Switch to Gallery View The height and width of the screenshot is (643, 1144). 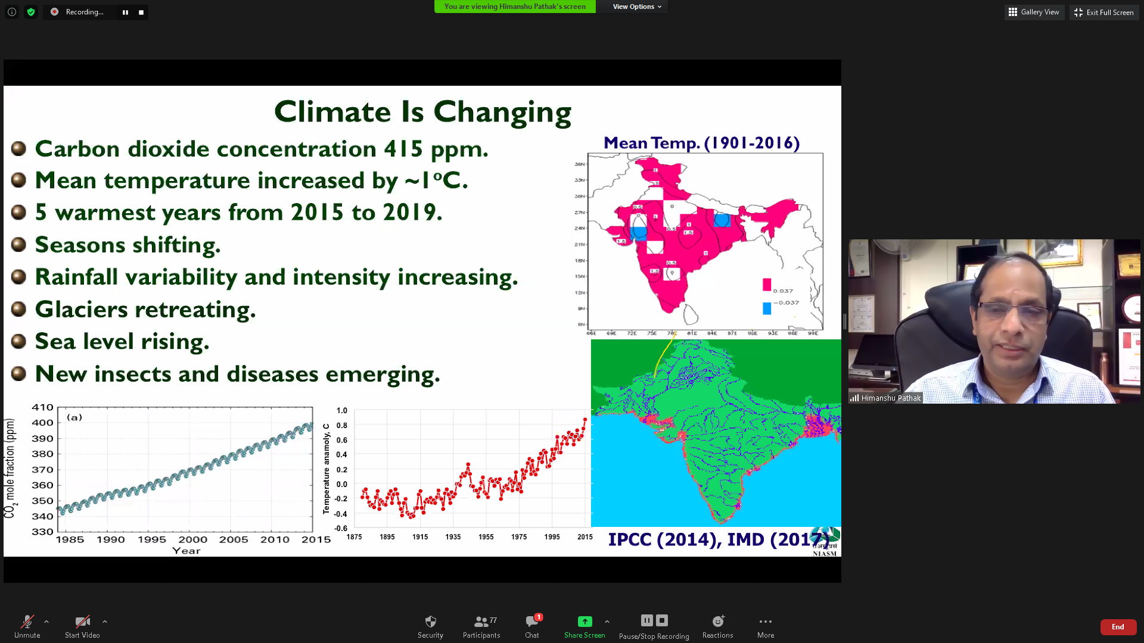[x=1034, y=12]
